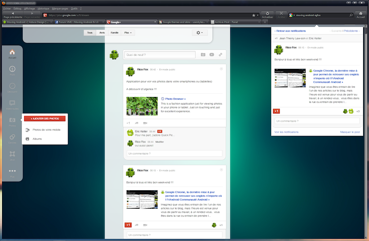369x241 pixels.
Task: Open options menu for the 06:42 Rico Fox post
Action: click(x=221, y=69)
